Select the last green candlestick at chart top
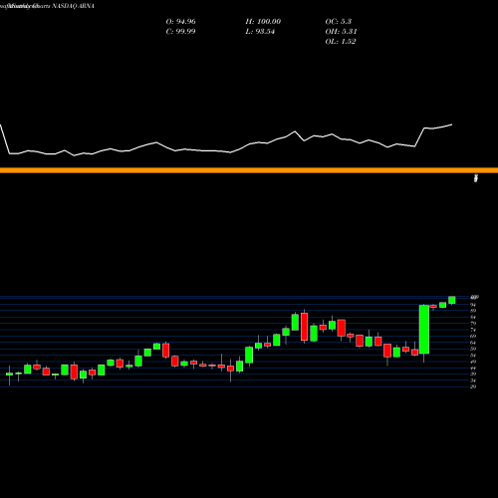The image size is (498, 498). [x=452, y=300]
